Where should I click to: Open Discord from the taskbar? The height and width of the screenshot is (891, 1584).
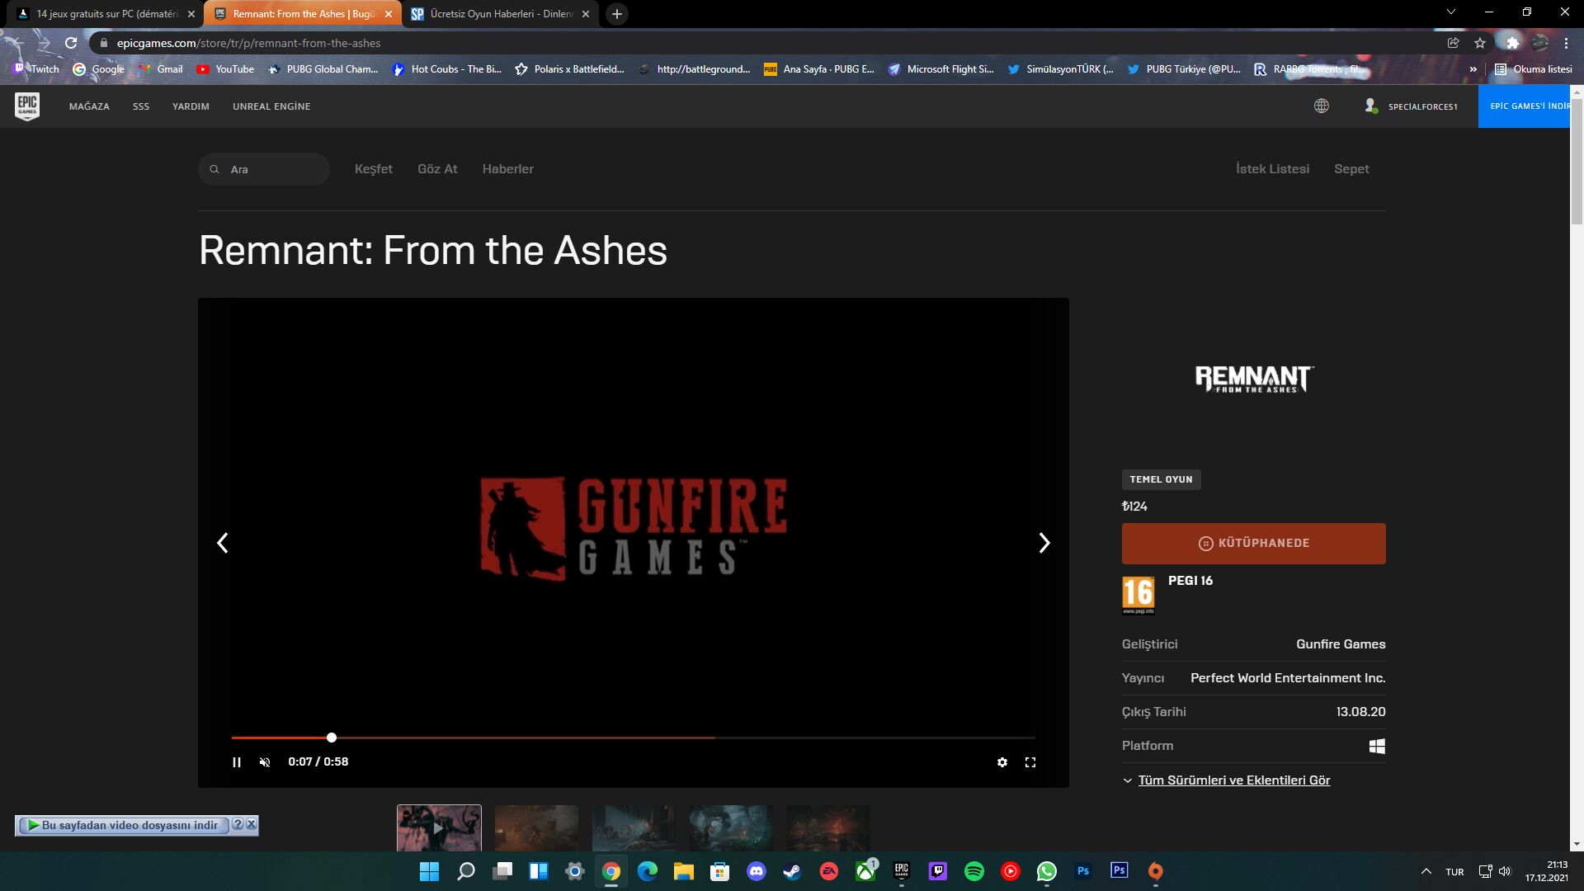click(756, 871)
